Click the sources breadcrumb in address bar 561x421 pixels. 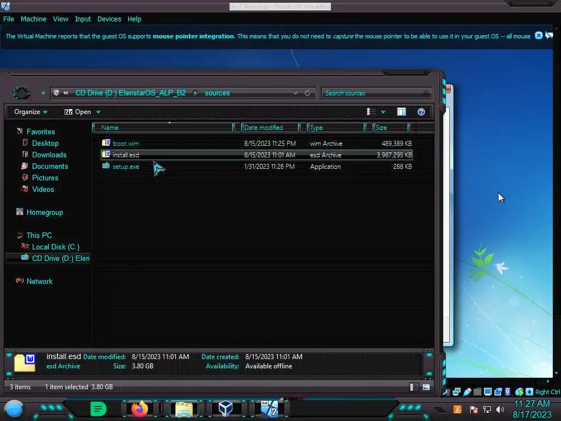click(x=217, y=93)
